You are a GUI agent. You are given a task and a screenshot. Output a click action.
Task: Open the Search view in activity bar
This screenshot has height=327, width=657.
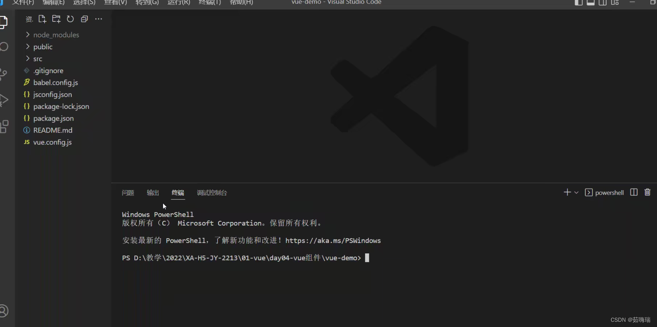(4, 47)
